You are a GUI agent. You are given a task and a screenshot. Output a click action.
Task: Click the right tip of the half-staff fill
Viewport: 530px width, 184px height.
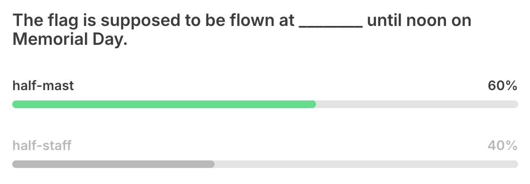212,164
